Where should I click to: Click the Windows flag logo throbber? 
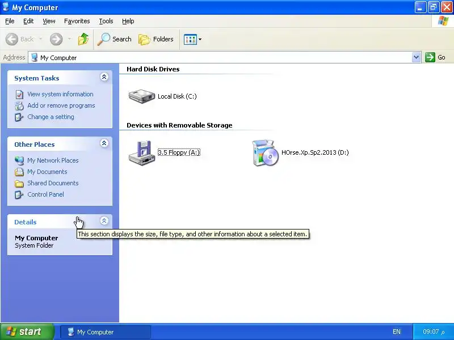[x=443, y=21]
